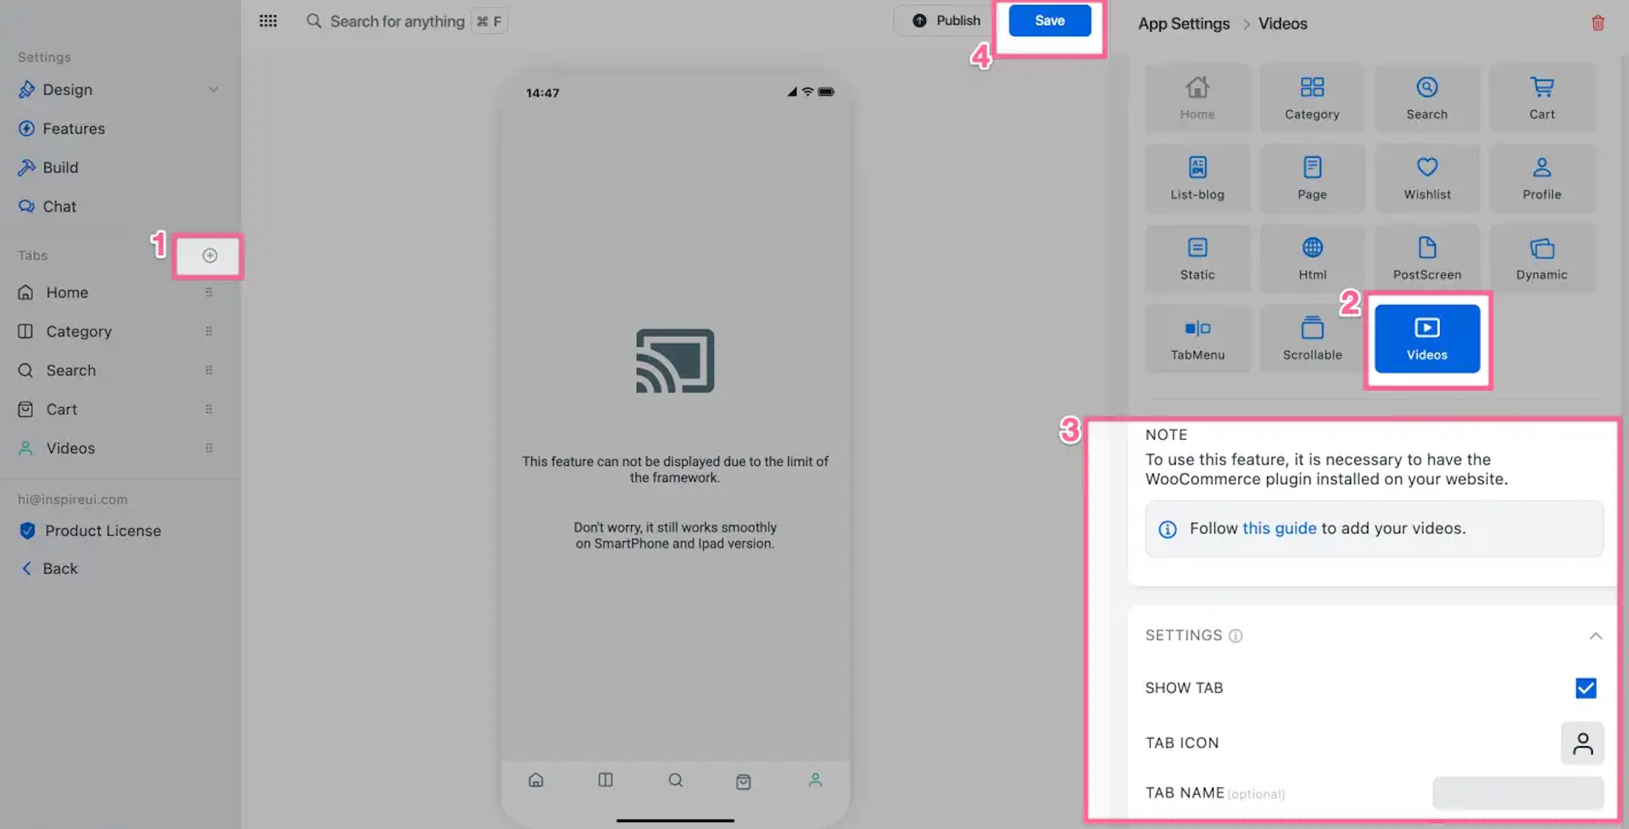Open the Tab Icon picker
The image size is (1629, 829).
pos(1582,743)
